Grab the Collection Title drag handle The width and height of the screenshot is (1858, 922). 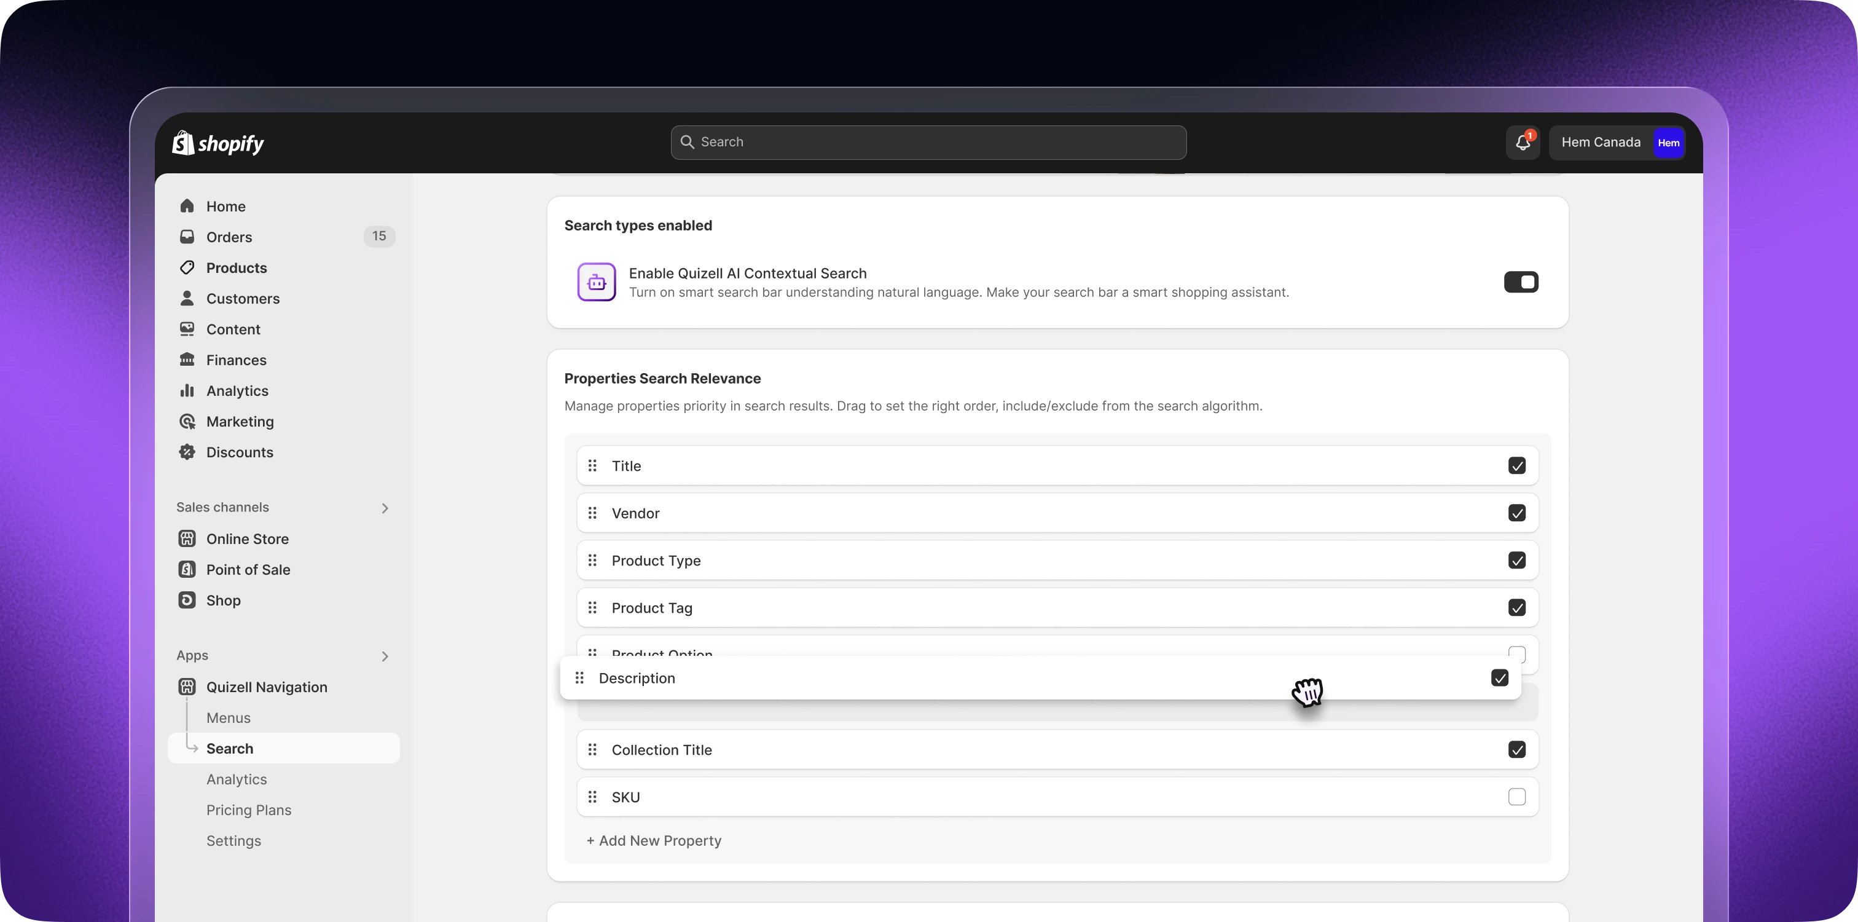pos(592,749)
